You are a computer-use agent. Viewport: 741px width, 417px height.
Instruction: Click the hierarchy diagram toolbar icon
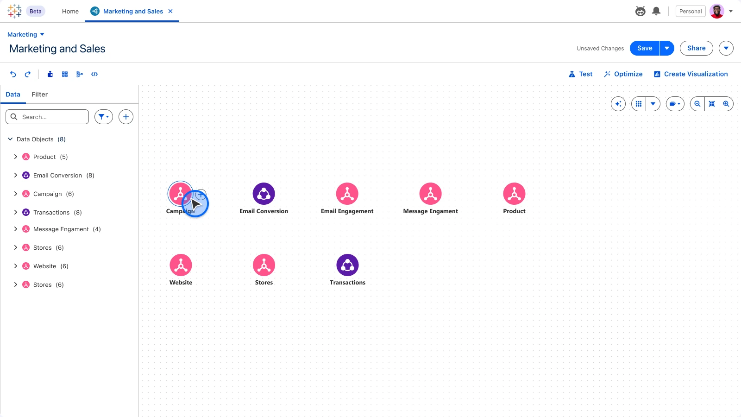tap(80, 74)
